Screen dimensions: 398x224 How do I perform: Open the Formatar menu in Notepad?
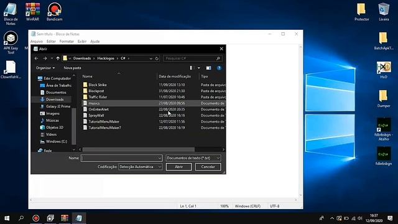tap(67, 42)
